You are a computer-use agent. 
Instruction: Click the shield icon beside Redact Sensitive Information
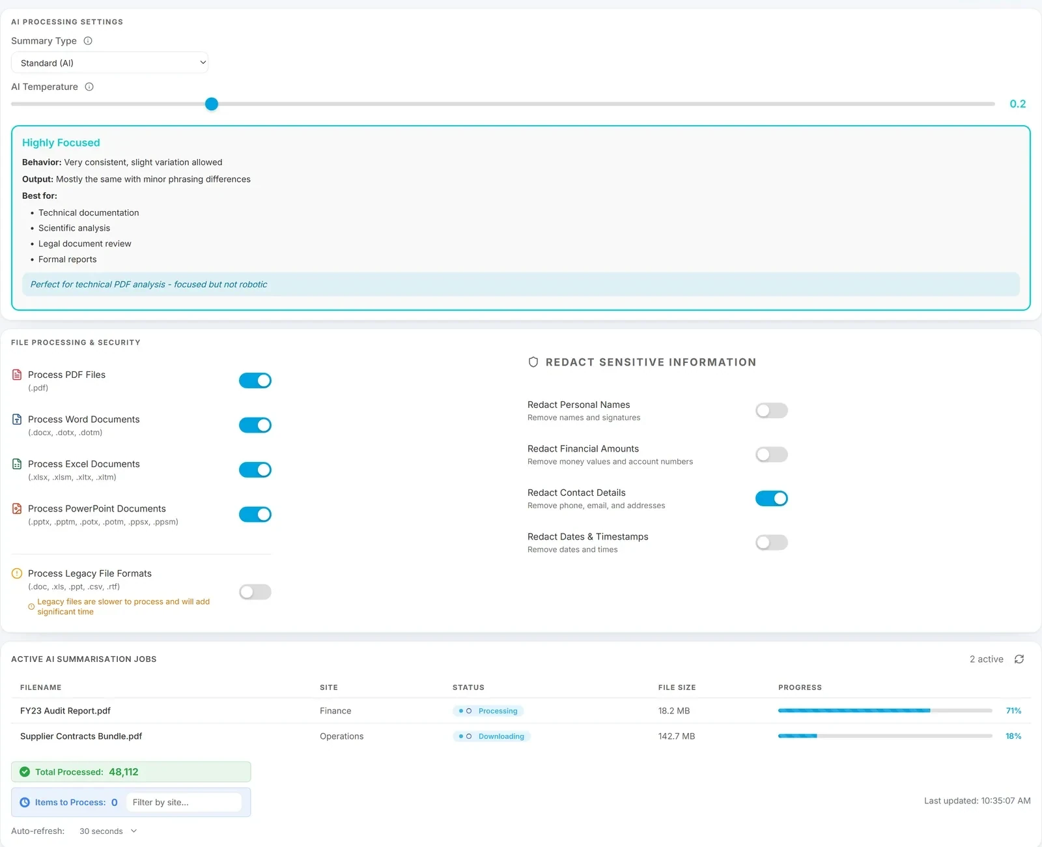(533, 362)
